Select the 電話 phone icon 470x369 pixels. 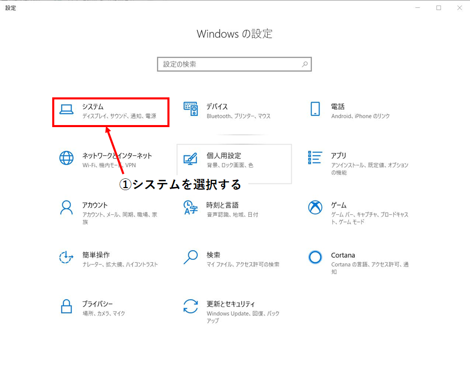315,109
